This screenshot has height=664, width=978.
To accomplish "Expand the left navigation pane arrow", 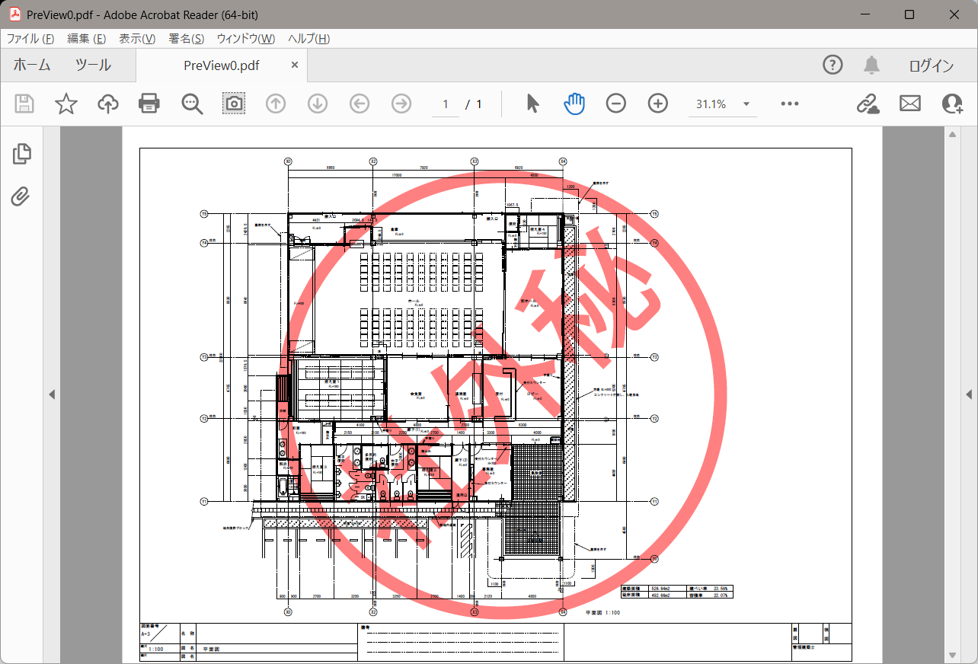I will coord(52,394).
